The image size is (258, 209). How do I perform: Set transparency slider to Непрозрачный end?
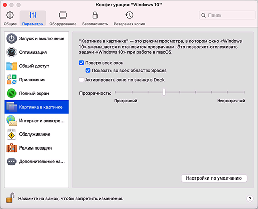[244, 92]
